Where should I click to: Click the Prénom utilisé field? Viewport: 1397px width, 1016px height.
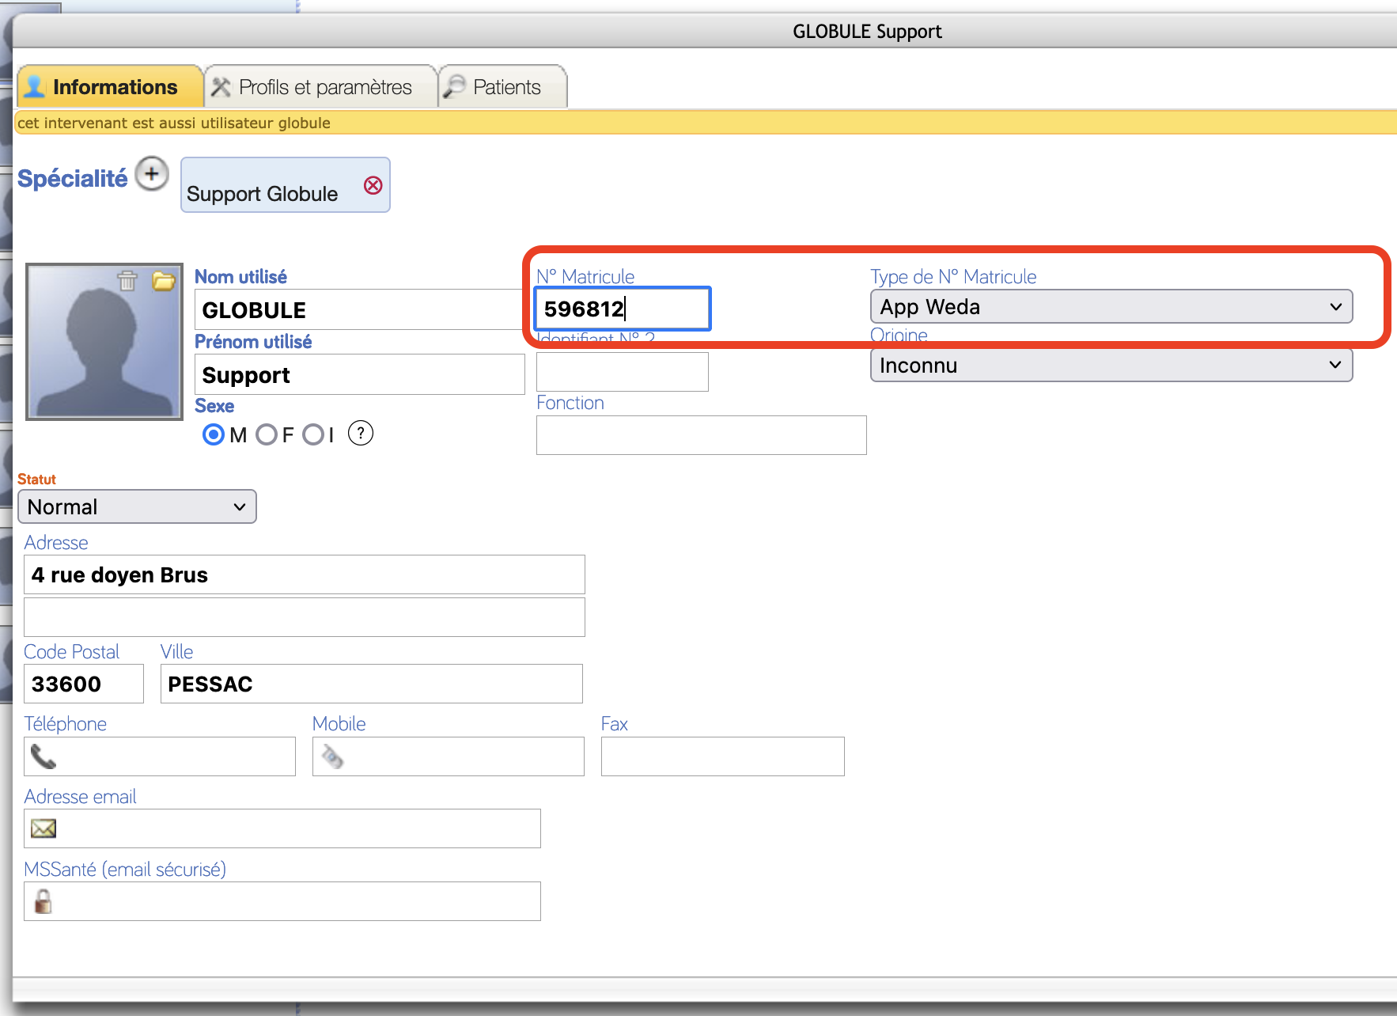pyautogui.click(x=359, y=374)
